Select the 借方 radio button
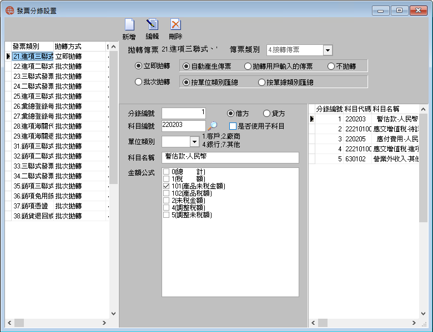 pos(230,113)
